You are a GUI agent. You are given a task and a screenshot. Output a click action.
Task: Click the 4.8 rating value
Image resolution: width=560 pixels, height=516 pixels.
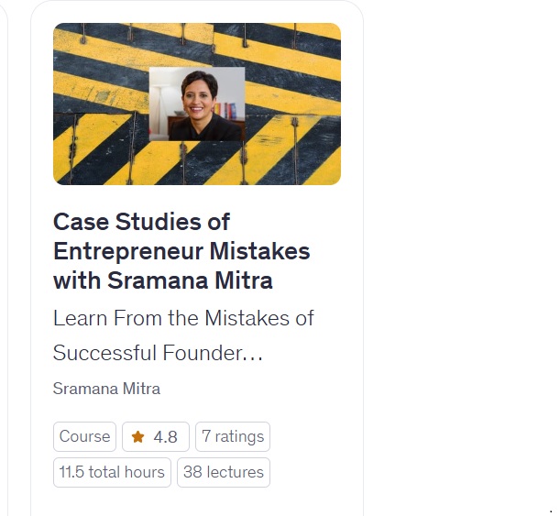point(166,437)
